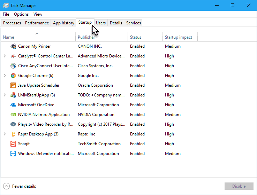Screen dimensions: 257x195
Task: Click the TechSmith Corporation publisher cell
Action: (x=99, y=144)
